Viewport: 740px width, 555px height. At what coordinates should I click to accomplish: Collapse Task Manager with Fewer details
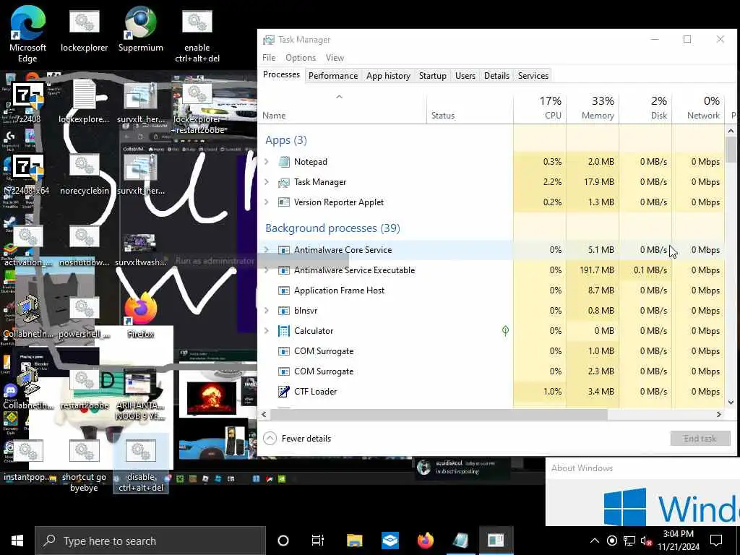[297, 439]
